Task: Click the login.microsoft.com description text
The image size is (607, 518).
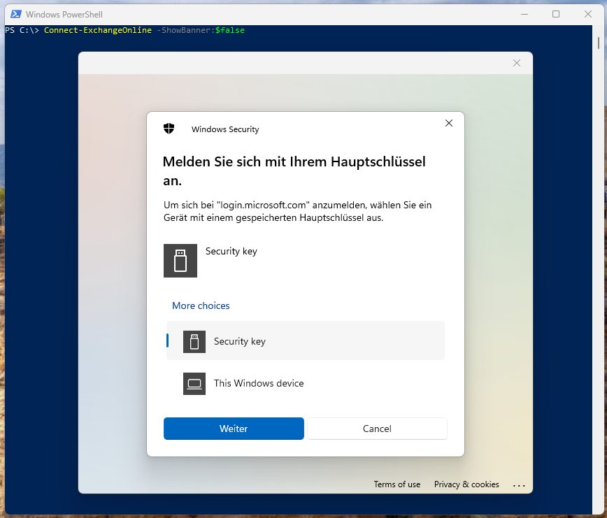Action: [297, 211]
